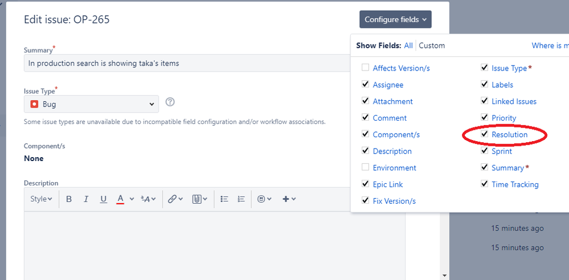This screenshot has height=280, width=569.
Task: Click the Issue Type field link
Action: [509, 68]
